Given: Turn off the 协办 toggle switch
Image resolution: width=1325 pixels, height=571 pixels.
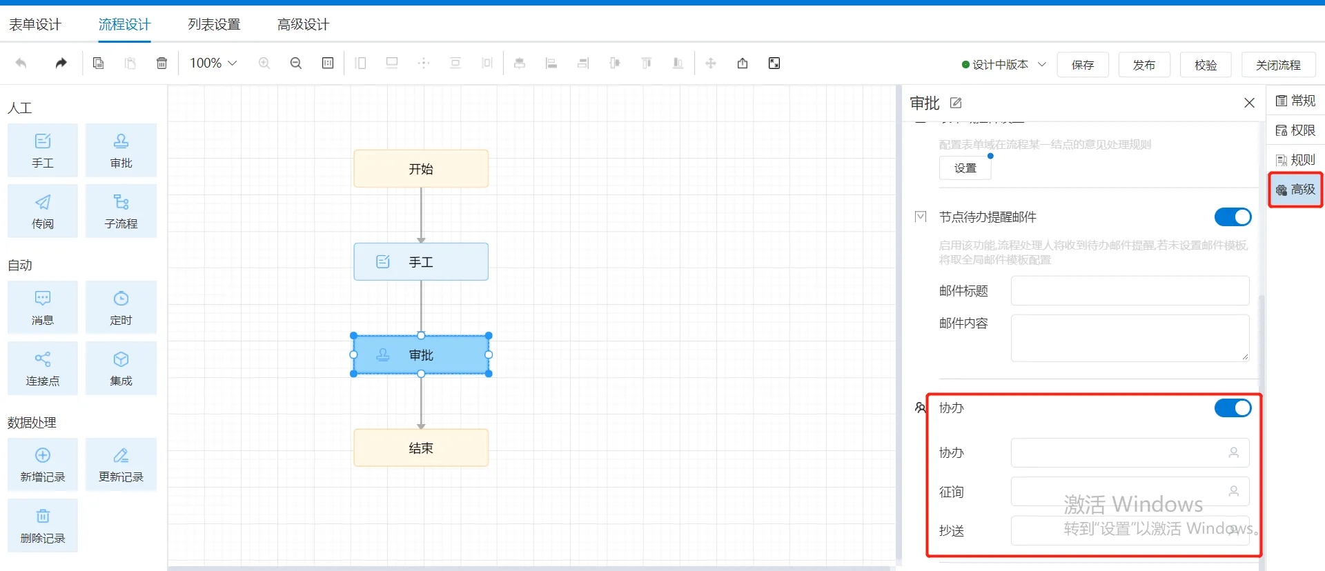Looking at the screenshot, I should [1233, 408].
